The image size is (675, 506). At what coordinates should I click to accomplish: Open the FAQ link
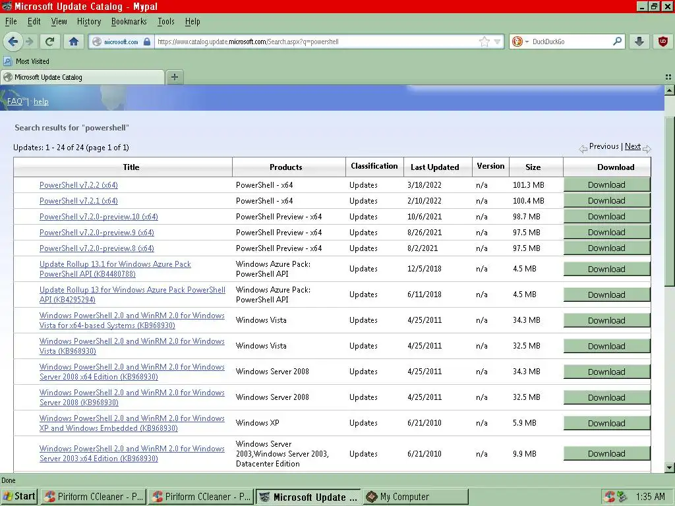click(15, 101)
